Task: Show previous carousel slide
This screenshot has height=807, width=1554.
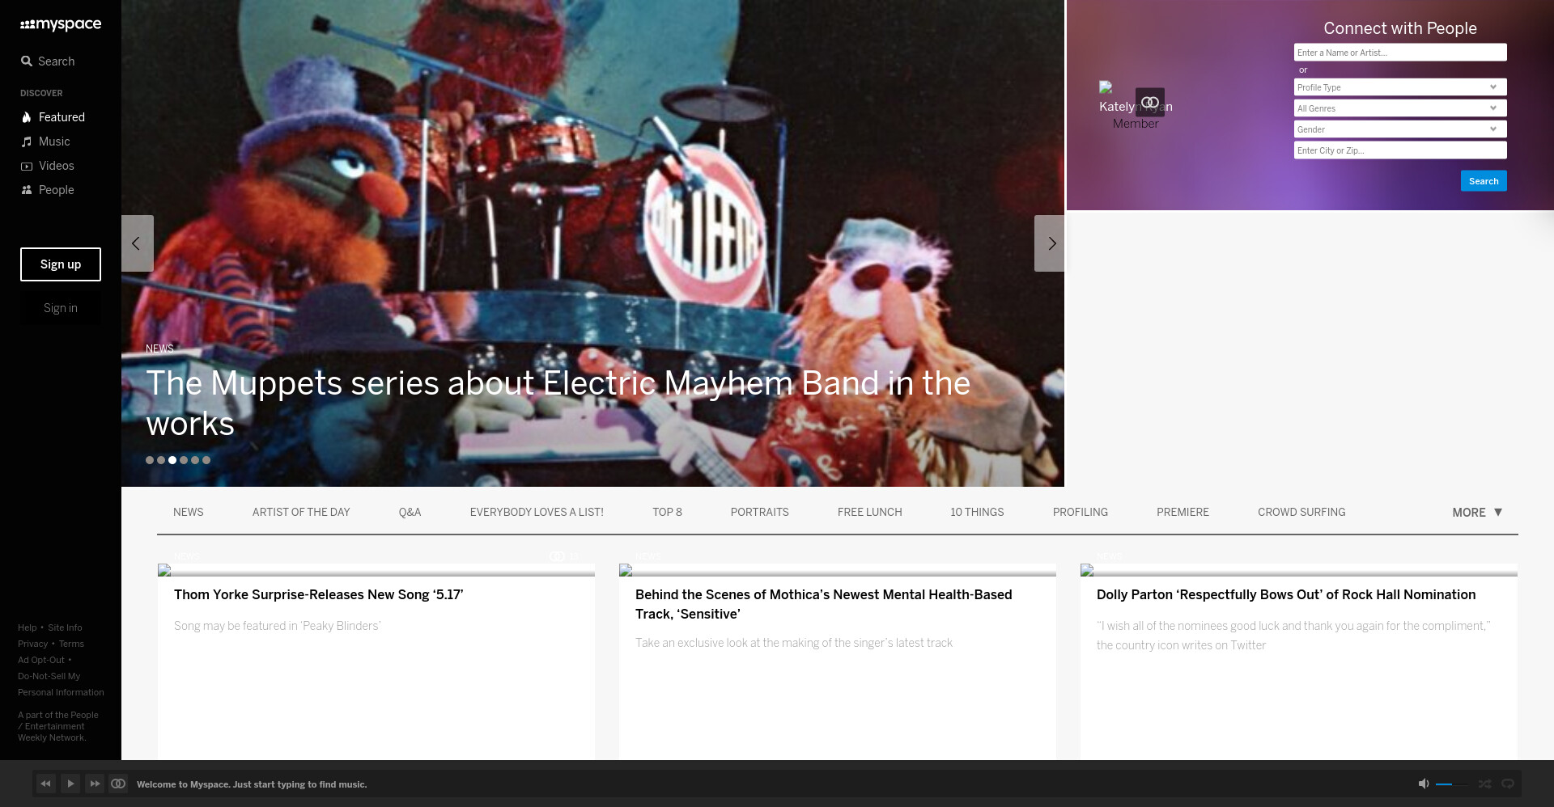Action: 137,243
